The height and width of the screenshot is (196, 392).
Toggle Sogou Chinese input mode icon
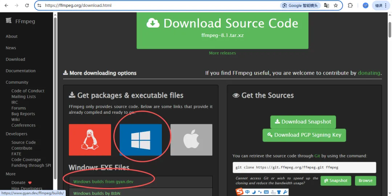(247, 192)
